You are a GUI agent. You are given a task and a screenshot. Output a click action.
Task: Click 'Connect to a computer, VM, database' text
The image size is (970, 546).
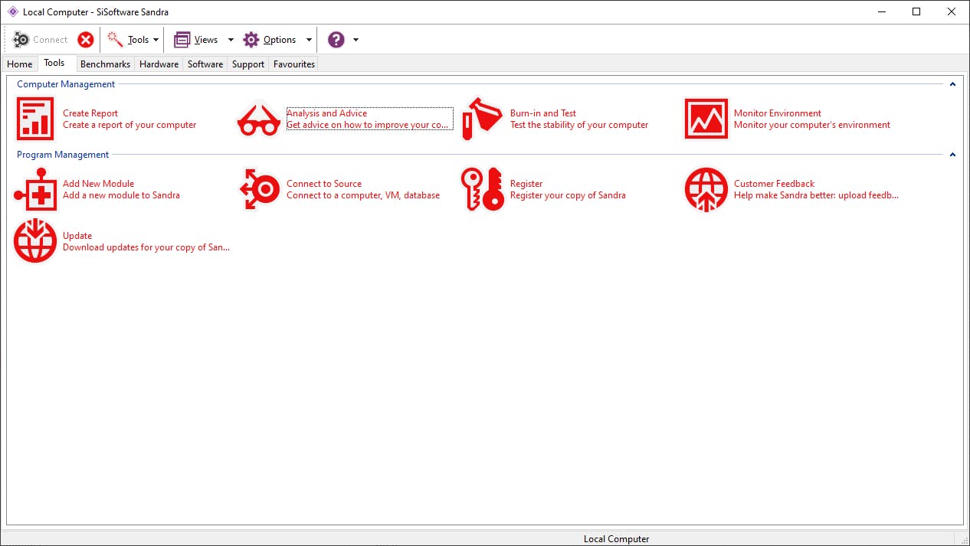pos(363,195)
